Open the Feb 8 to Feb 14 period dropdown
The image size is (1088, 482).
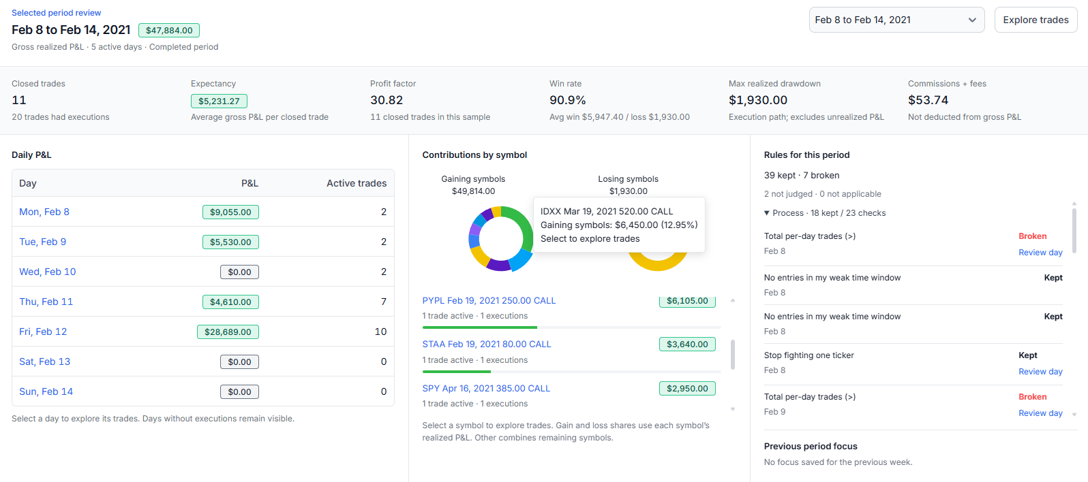point(896,20)
